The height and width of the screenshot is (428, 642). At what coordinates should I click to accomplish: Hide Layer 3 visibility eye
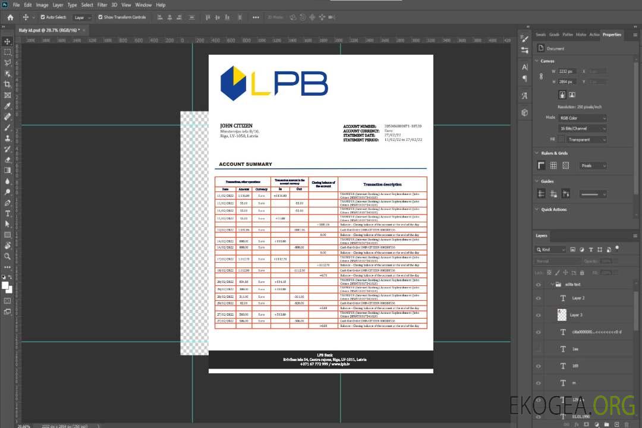[539, 316]
